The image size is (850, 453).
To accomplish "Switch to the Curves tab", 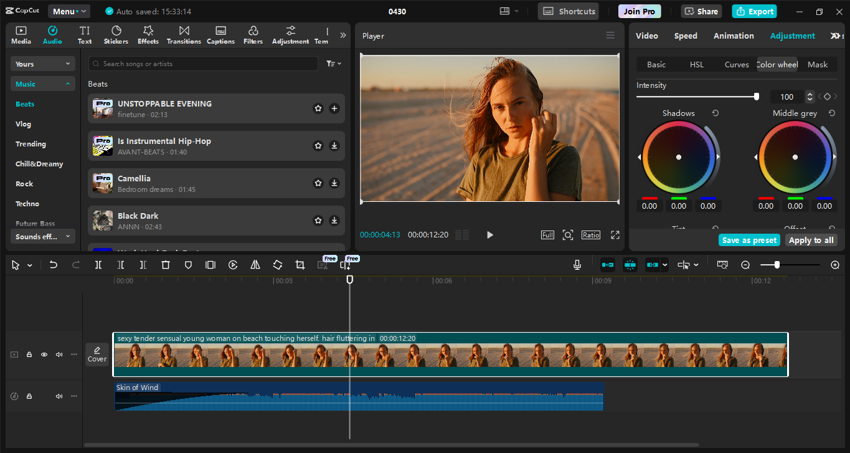I will tap(737, 64).
